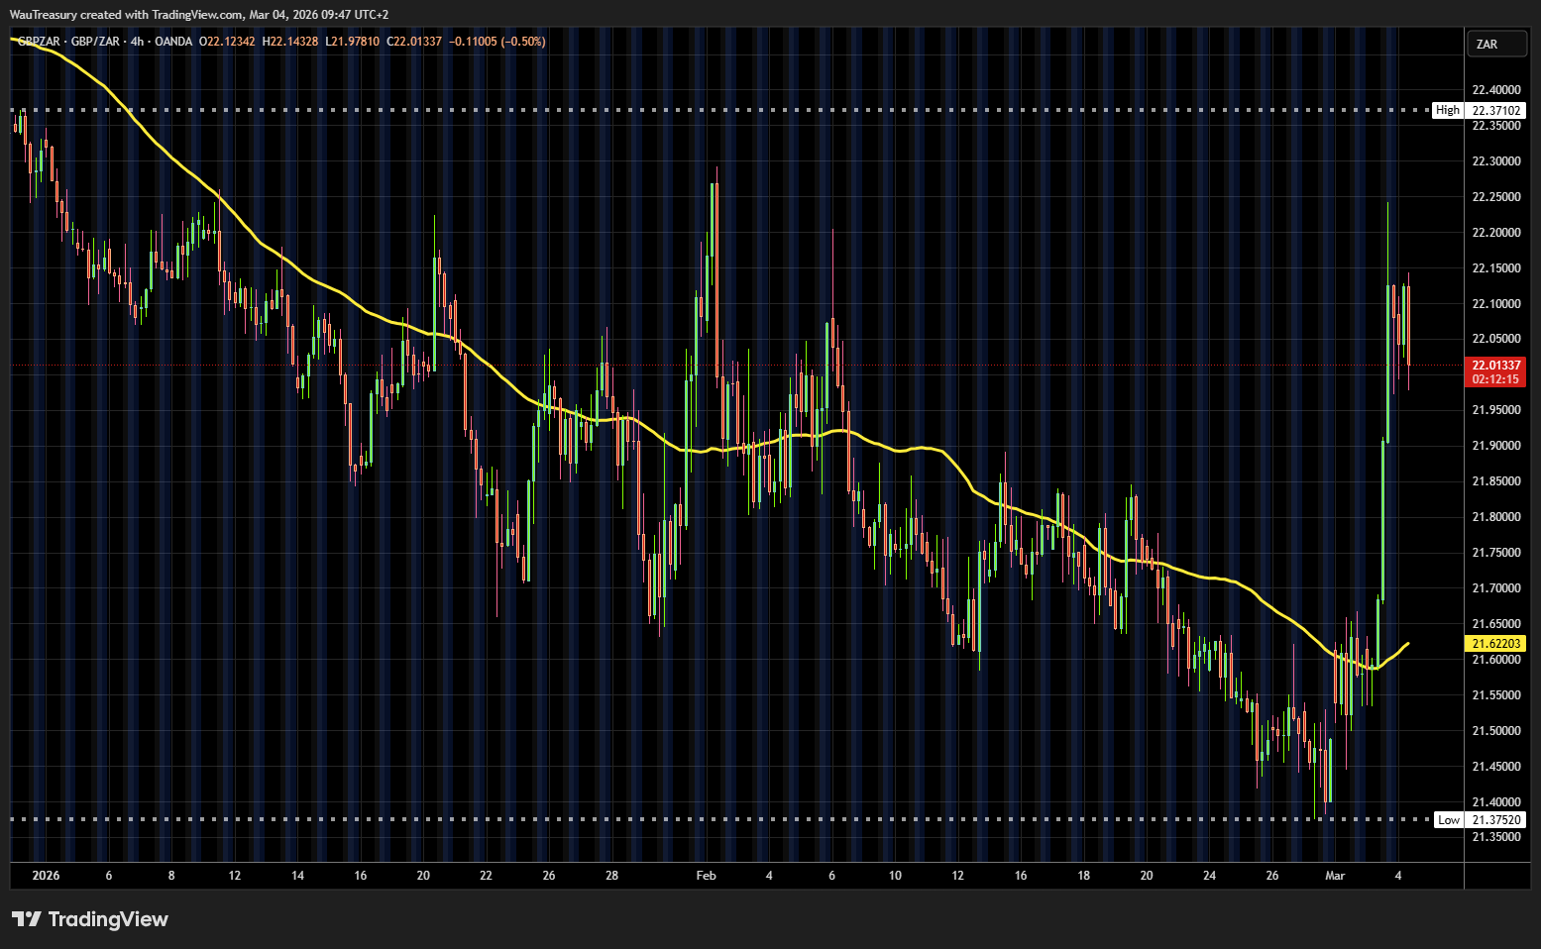Click the date 24 on the time axis
The height and width of the screenshot is (949, 1541).
[x=1209, y=876]
